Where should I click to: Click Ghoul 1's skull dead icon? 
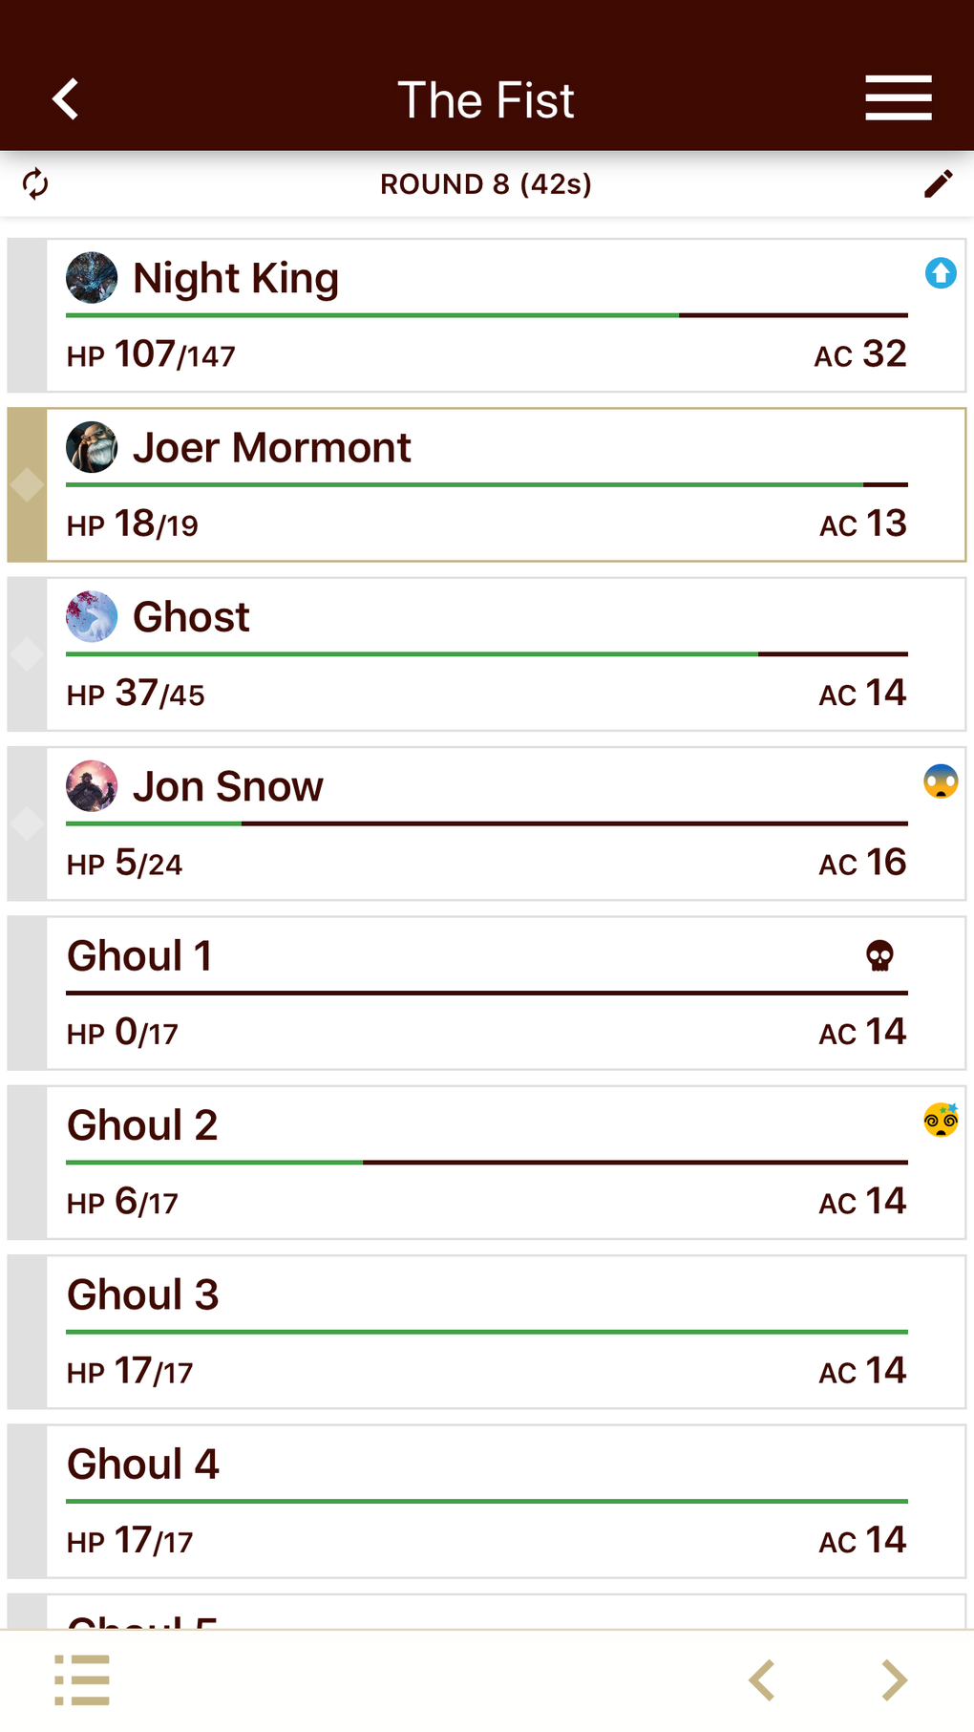[x=879, y=955]
